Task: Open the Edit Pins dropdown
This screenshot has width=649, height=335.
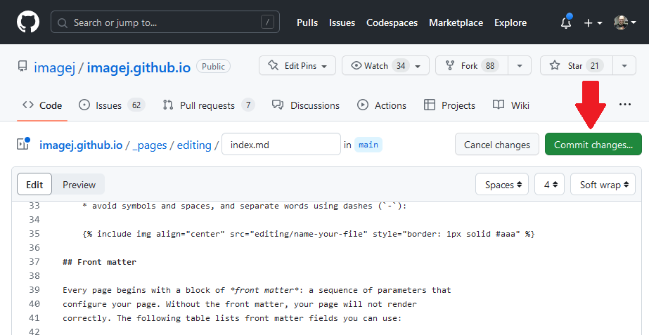Action: (297, 66)
